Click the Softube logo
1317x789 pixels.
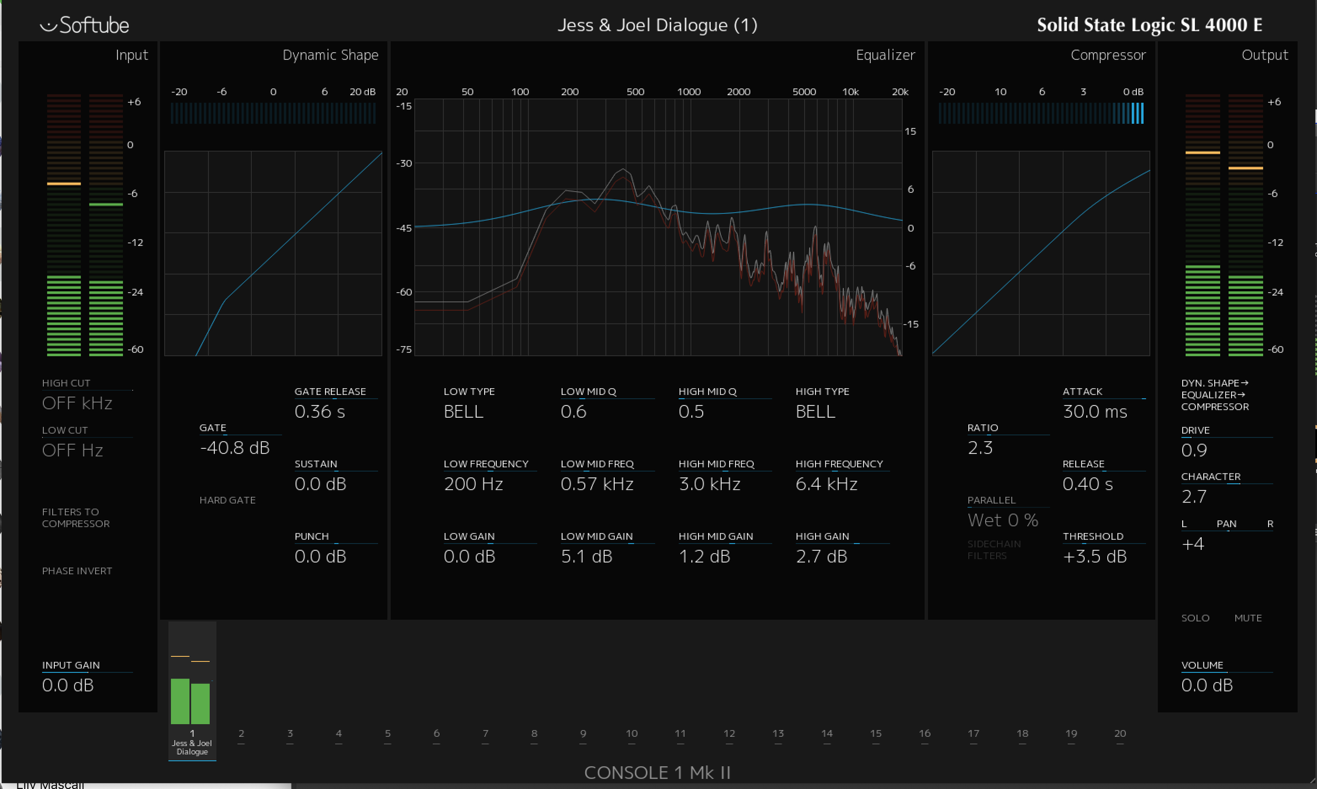[84, 25]
